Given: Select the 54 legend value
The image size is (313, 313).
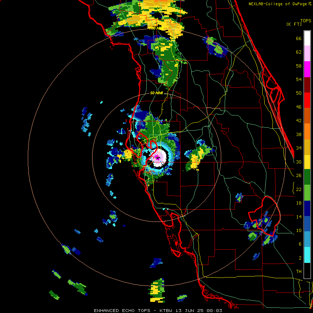Looking at the screenshot, I should [x=299, y=80].
